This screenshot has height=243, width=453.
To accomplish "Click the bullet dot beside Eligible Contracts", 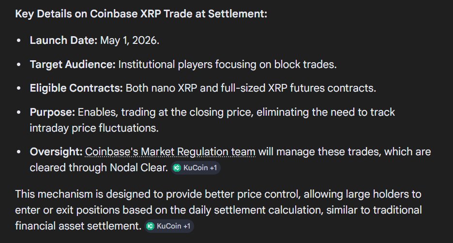I will (19, 89).
